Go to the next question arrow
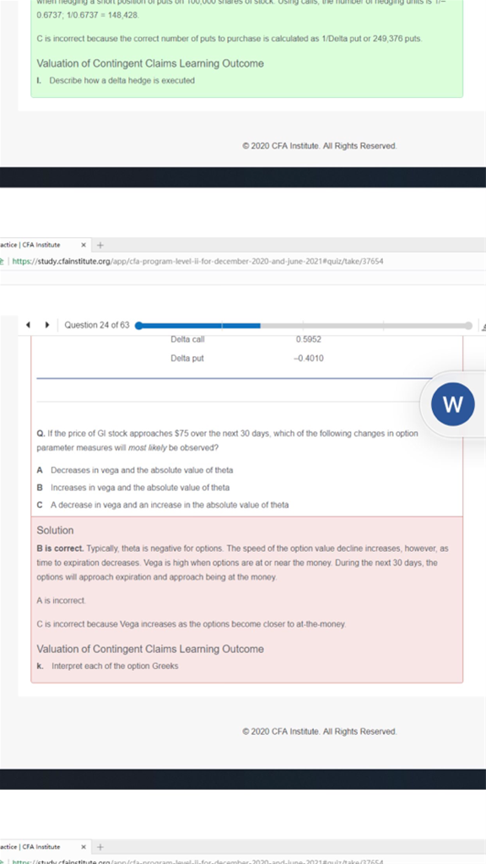Screen dimensions: 486x864 coord(47,325)
